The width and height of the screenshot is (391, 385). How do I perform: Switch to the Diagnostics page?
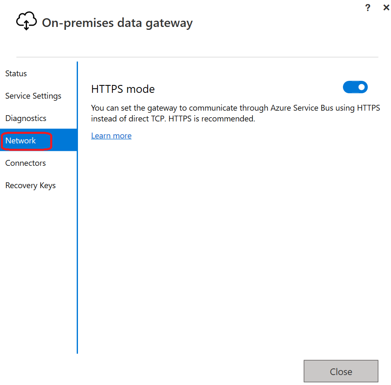26,118
